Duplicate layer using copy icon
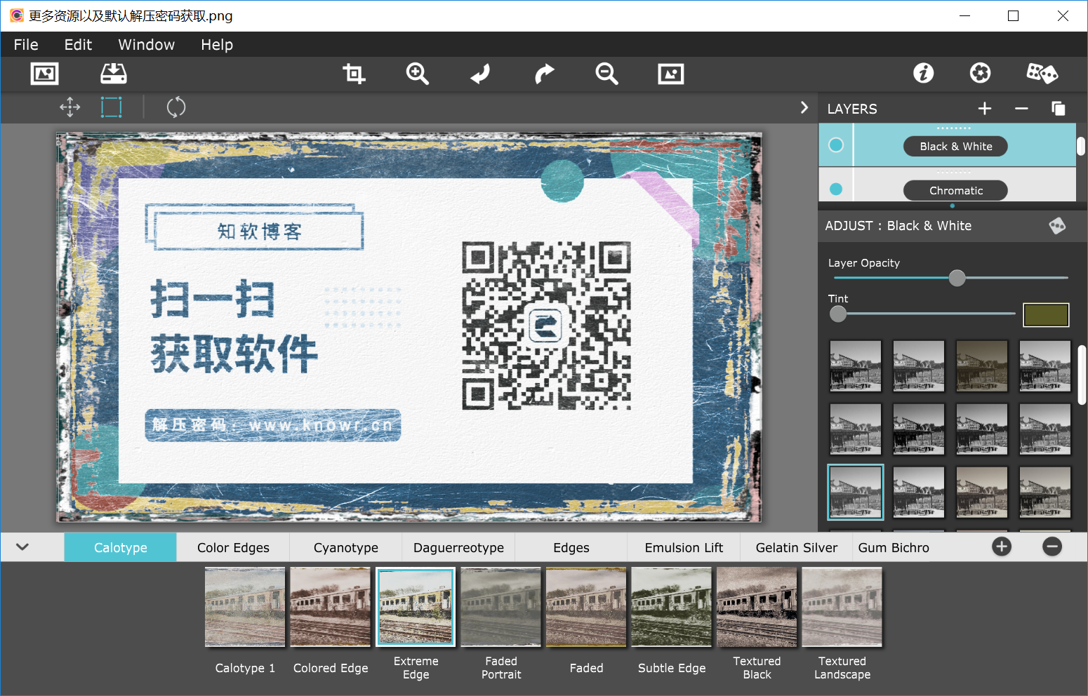Image resolution: width=1088 pixels, height=696 pixels. tap(1058, 109)
